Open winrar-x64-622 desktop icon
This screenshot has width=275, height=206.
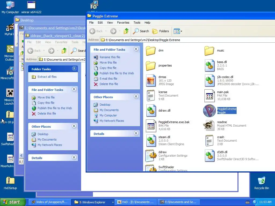[x=31, y=7]
